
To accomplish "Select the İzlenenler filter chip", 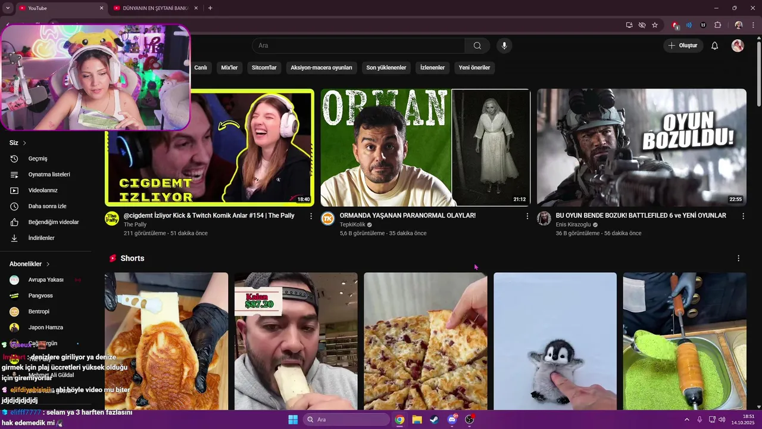I will coord(433,68).
